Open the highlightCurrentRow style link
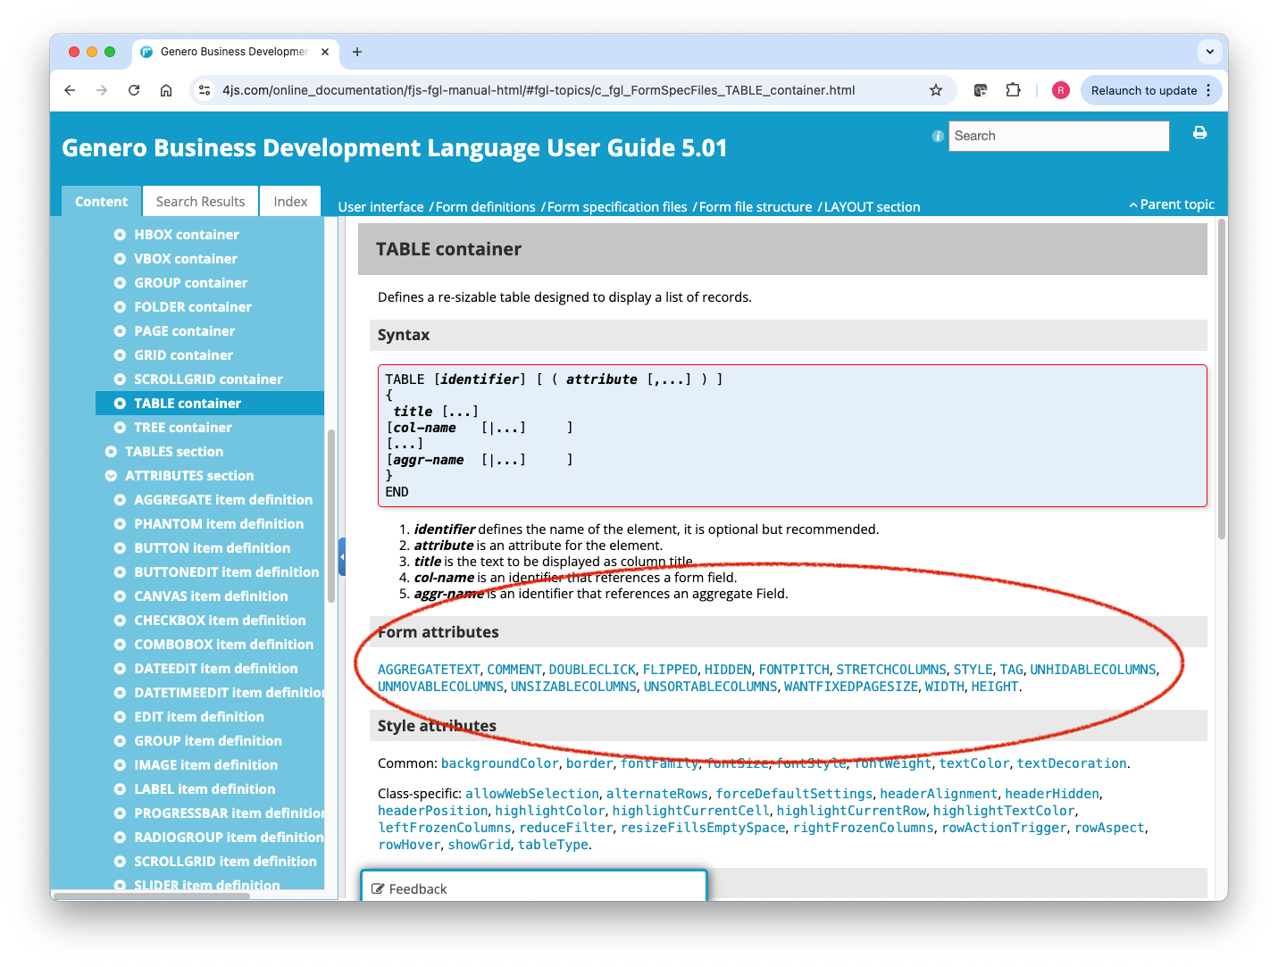The width and height of the screenshot is (1278, 967). 851,811
